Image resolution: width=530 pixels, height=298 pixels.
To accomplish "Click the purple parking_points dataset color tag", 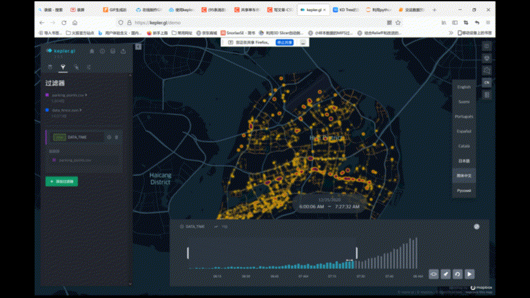I will 47,95.
